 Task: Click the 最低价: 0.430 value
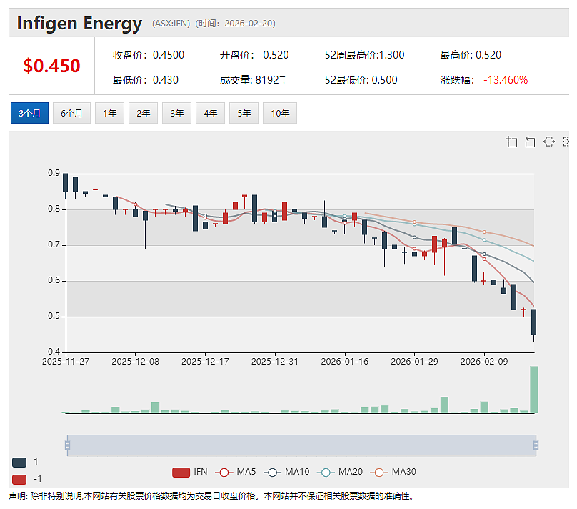coord(146,80)
